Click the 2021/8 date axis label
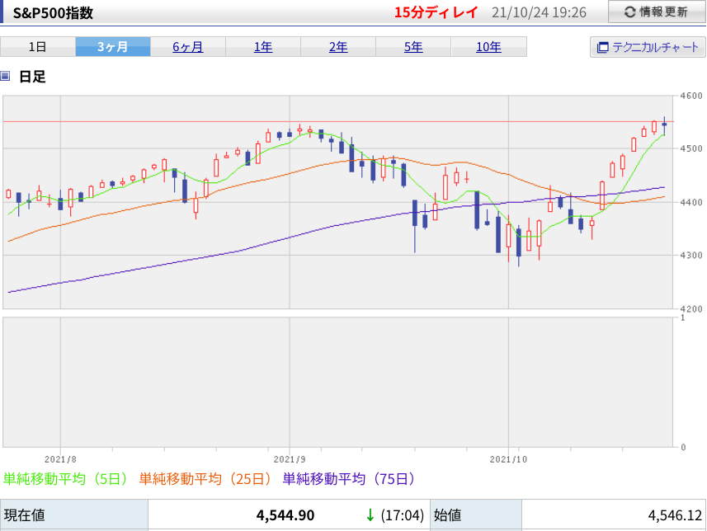The width and height of the screenshot is (707, 531). tap(60, 459)
